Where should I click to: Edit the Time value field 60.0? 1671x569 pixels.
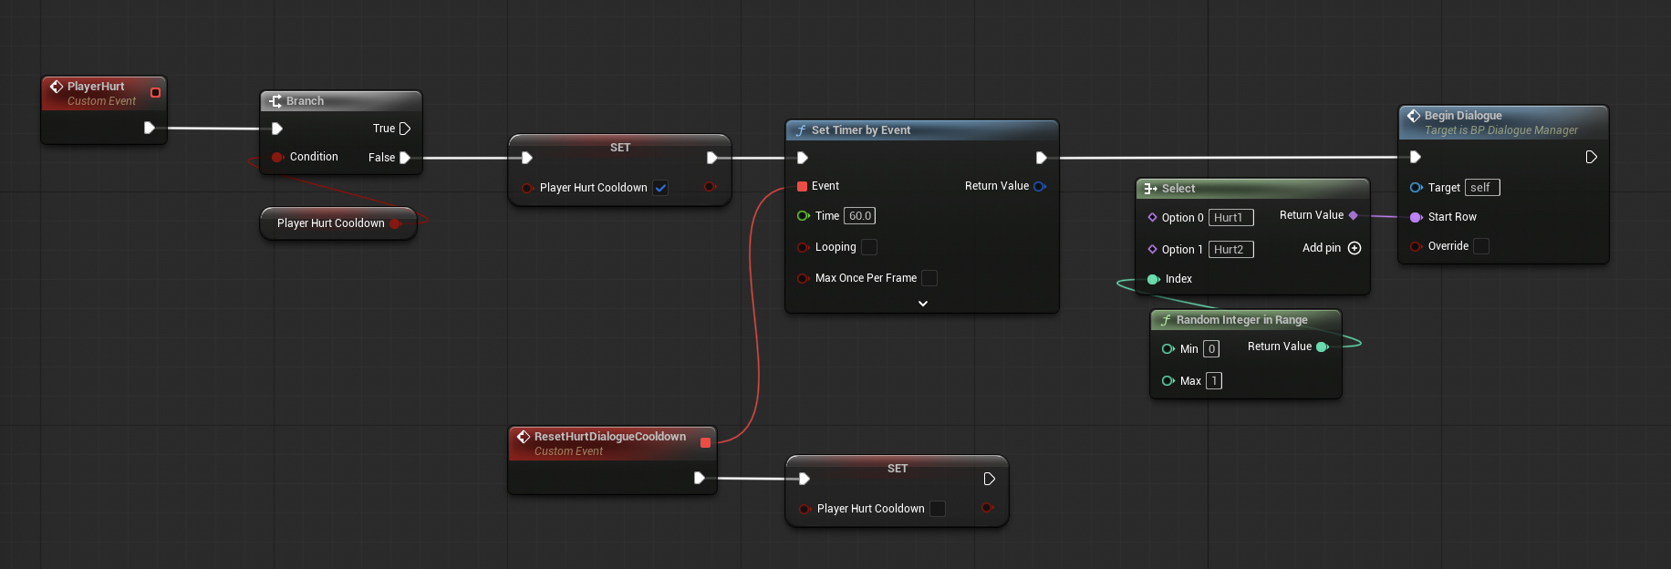click(x=859, y=216)
